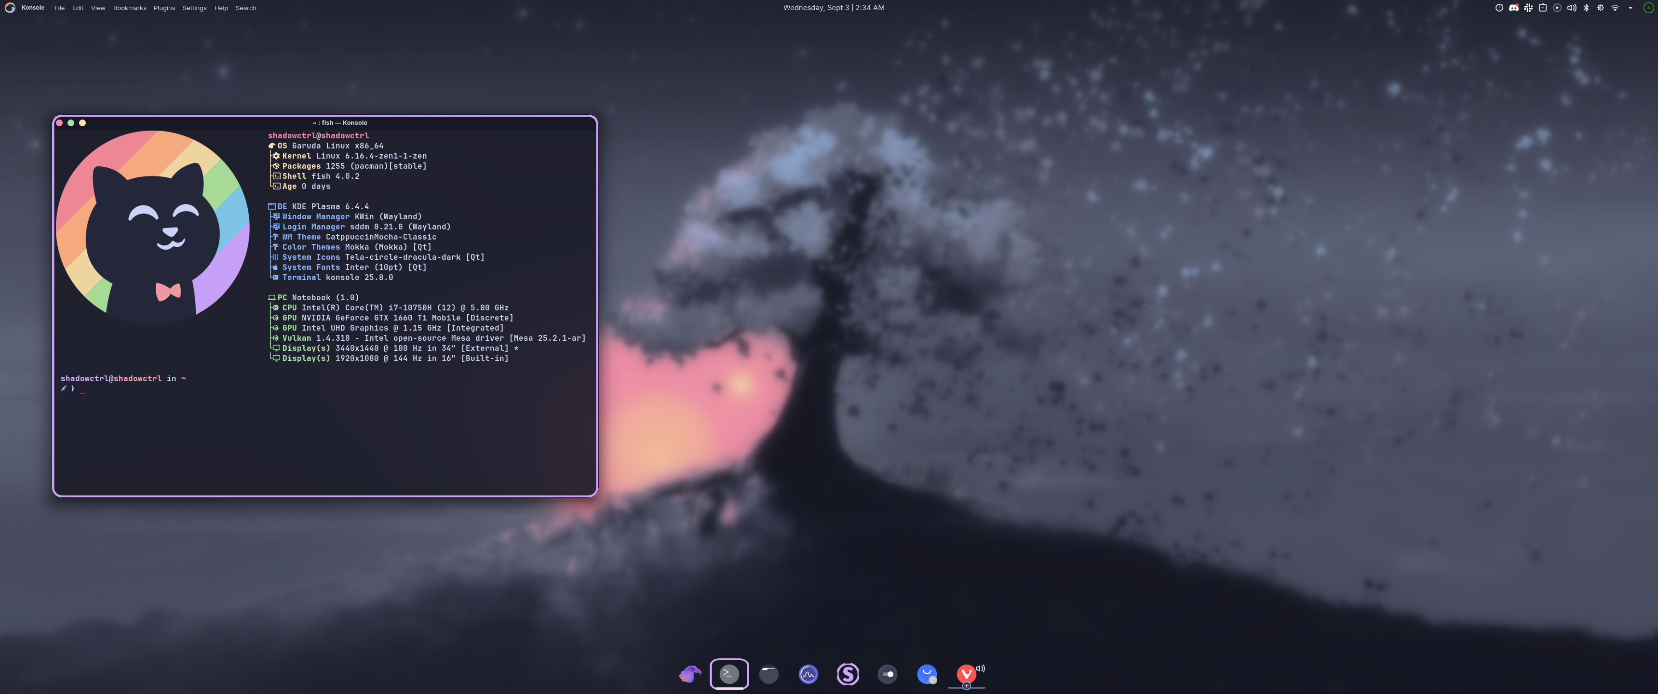Open Wi-Fi networks in system tray

1615,8
